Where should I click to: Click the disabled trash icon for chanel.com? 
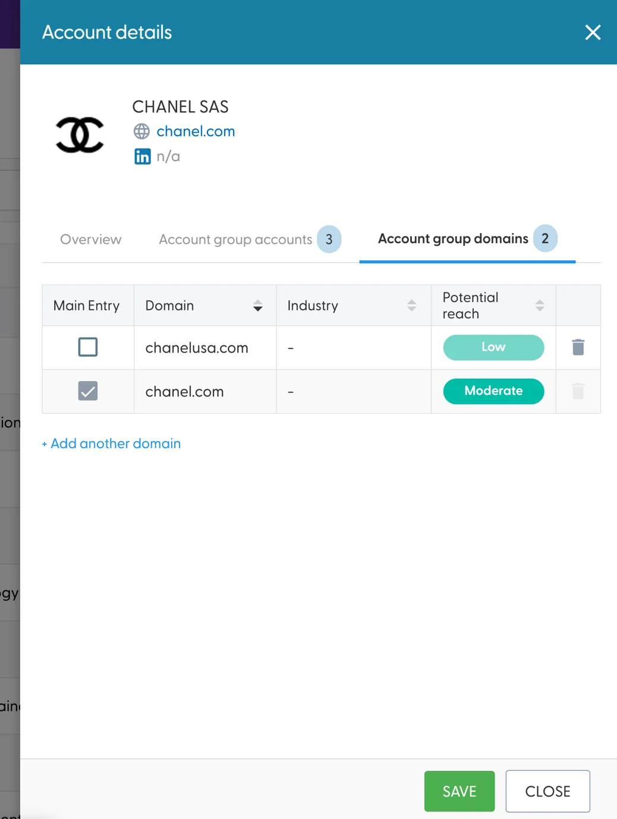click(x=578, y=391)
